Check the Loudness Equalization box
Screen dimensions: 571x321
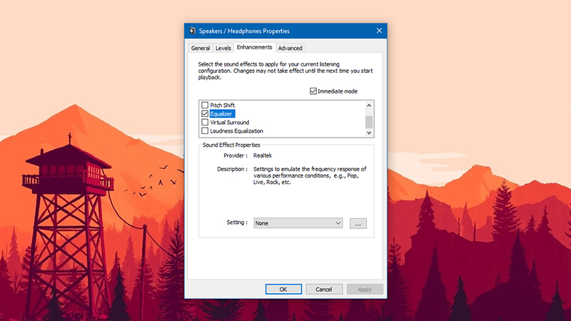pos(205,131)
